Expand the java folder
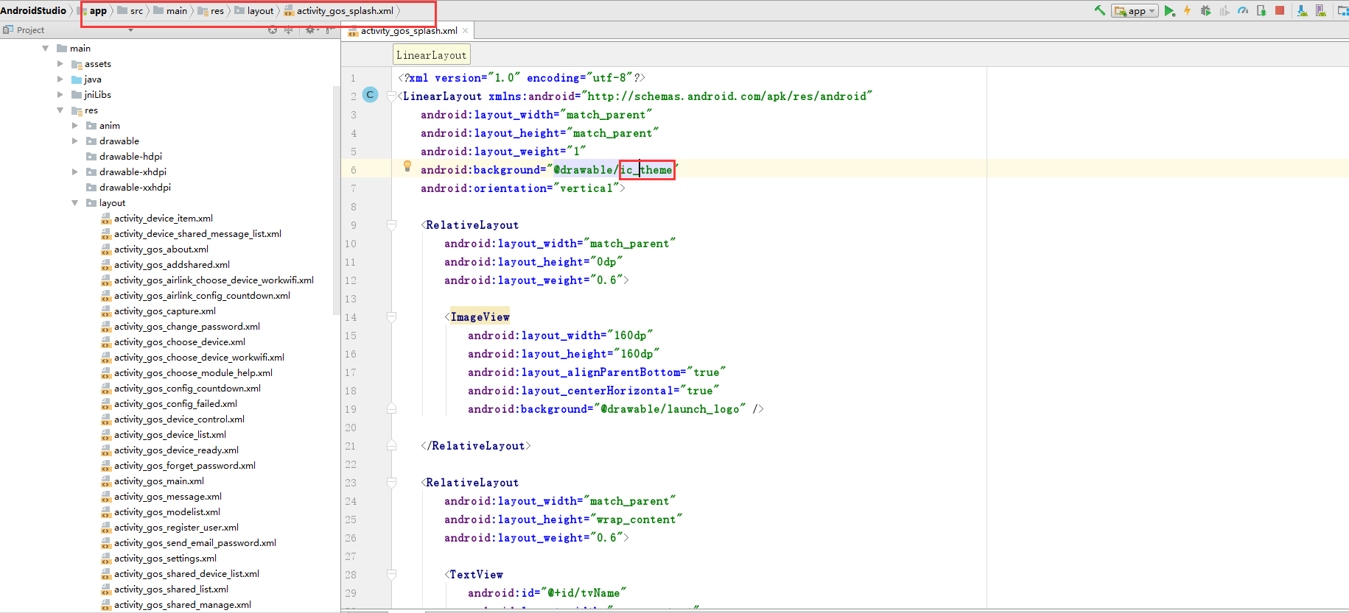The height and width of the screenshot is (613, 1349). pyautogui.click(x=60, y=79)
